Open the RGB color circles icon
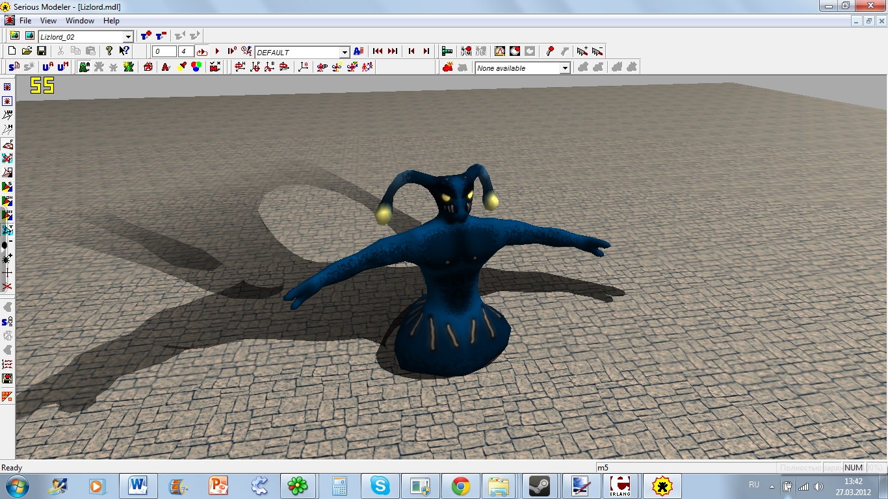Screen dimensions: 888x499 click(x=196, y=67)
